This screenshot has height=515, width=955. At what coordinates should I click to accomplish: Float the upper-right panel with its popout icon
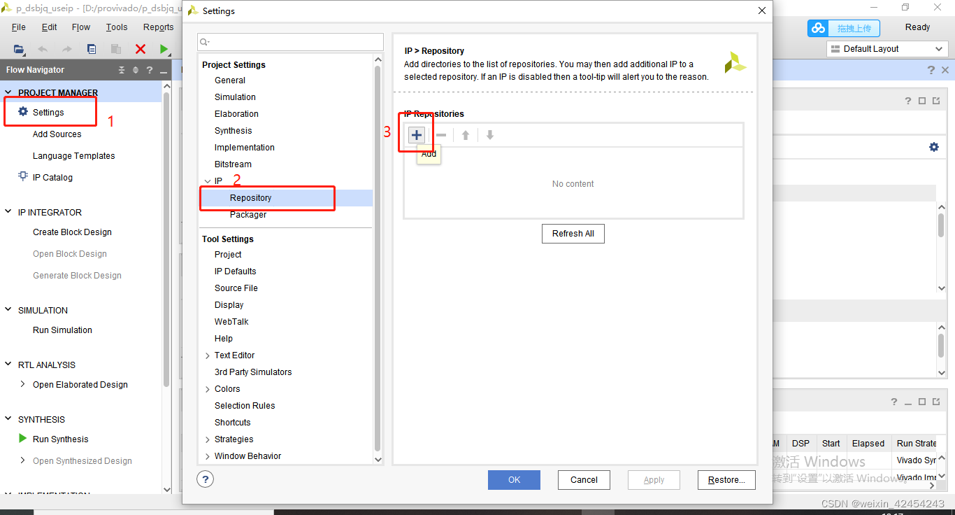point(936,101)
